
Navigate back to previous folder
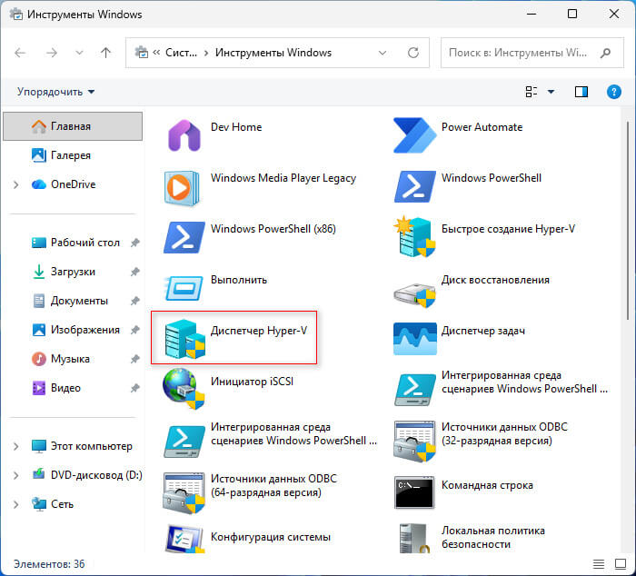[x=20, y=53]
